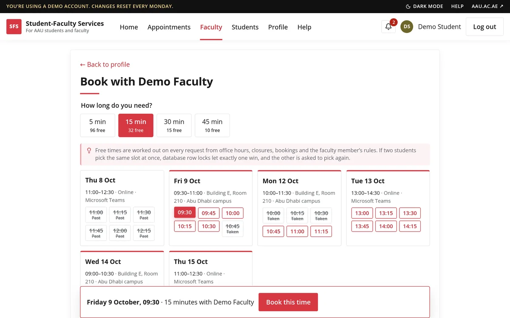This screenshot has height=318, width=510.
Task: Choose the 14:00 slot on Tuesday
Action: [386, 226]
